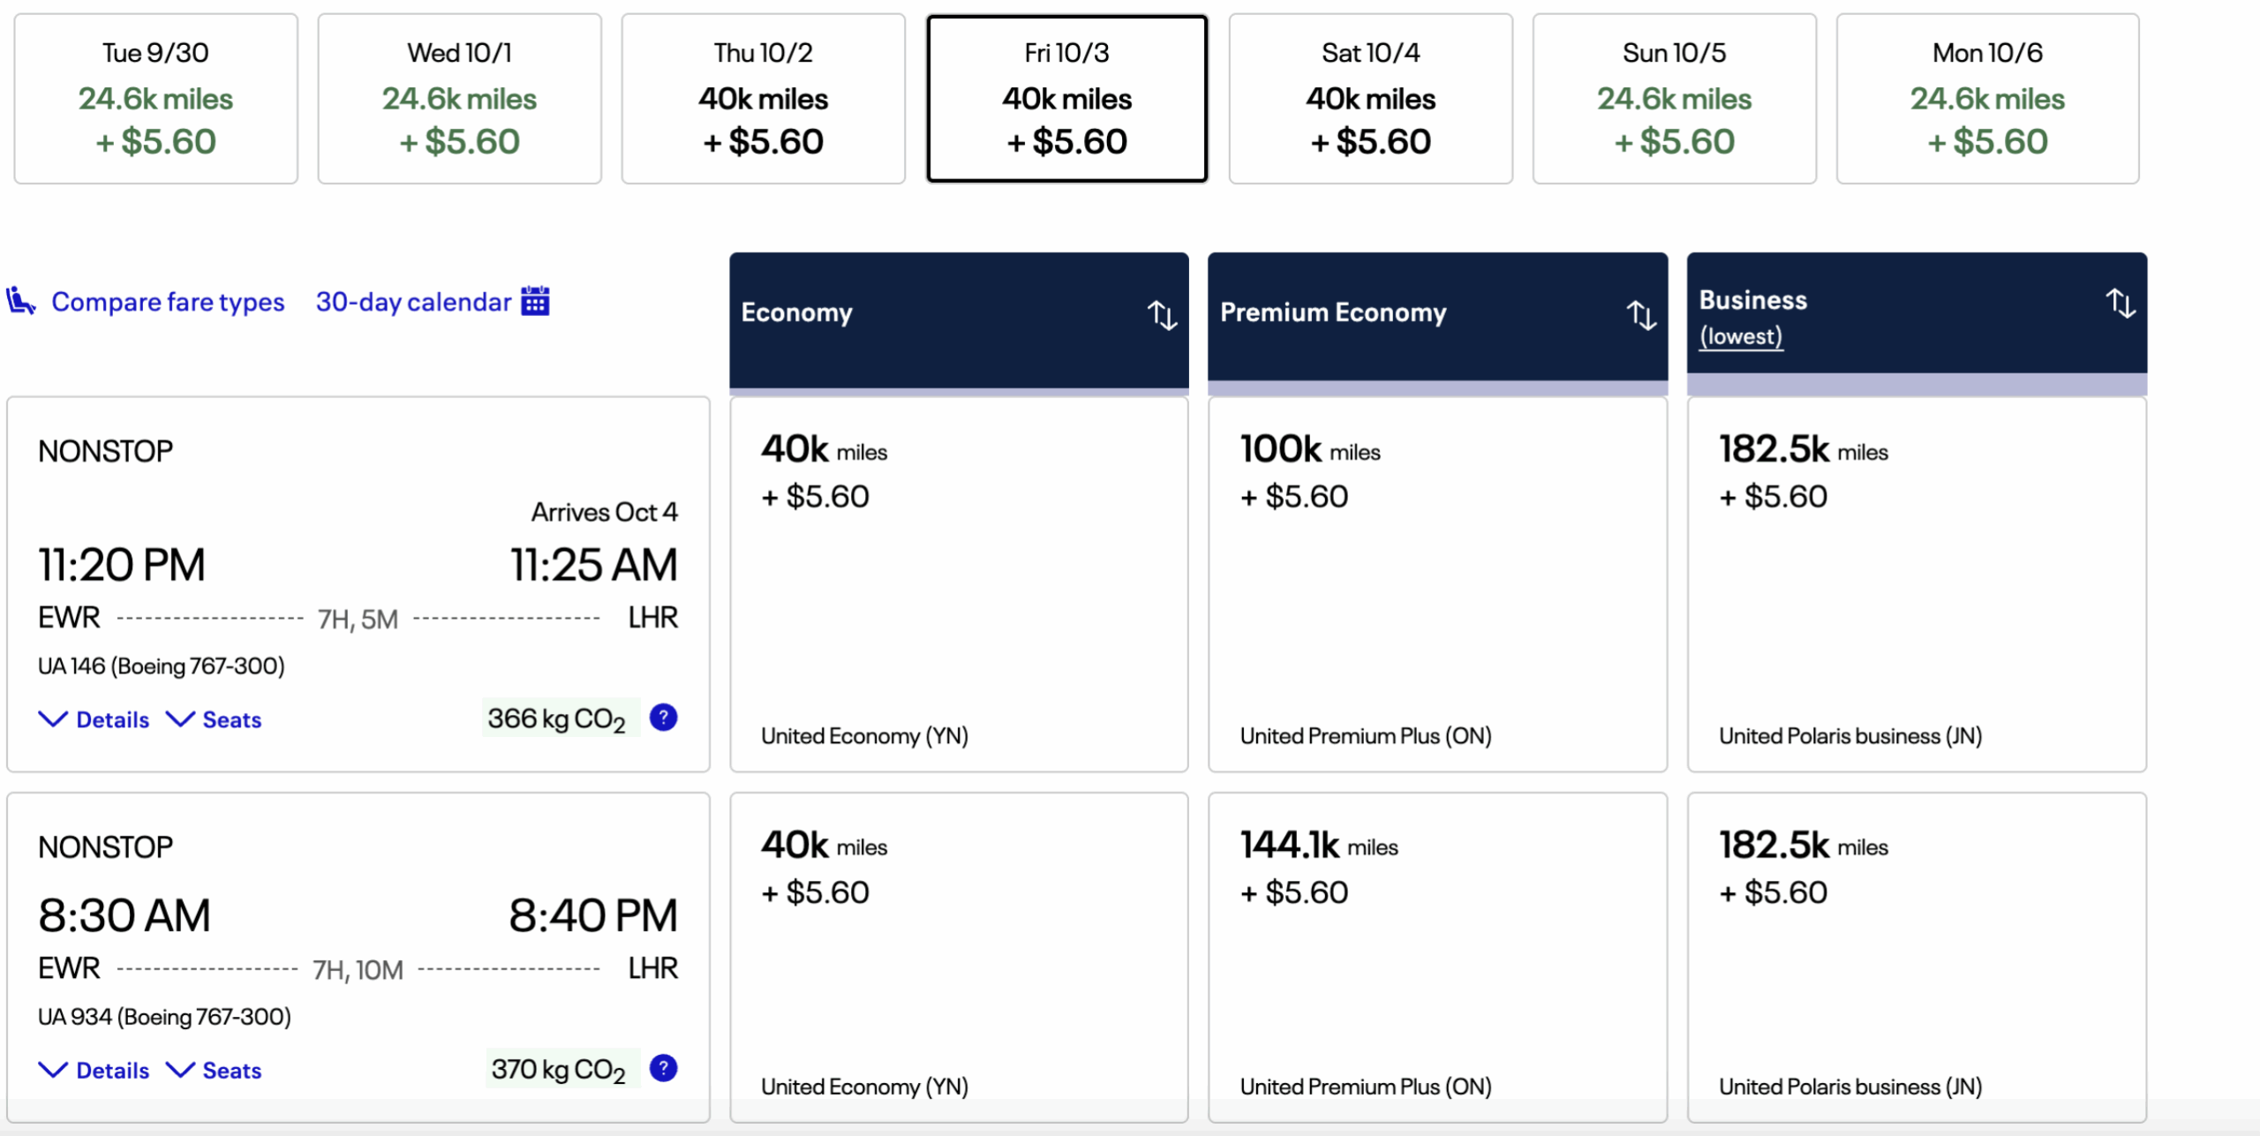Sort by Business column arrows

pyautogui.click(x=2121, y=303)
